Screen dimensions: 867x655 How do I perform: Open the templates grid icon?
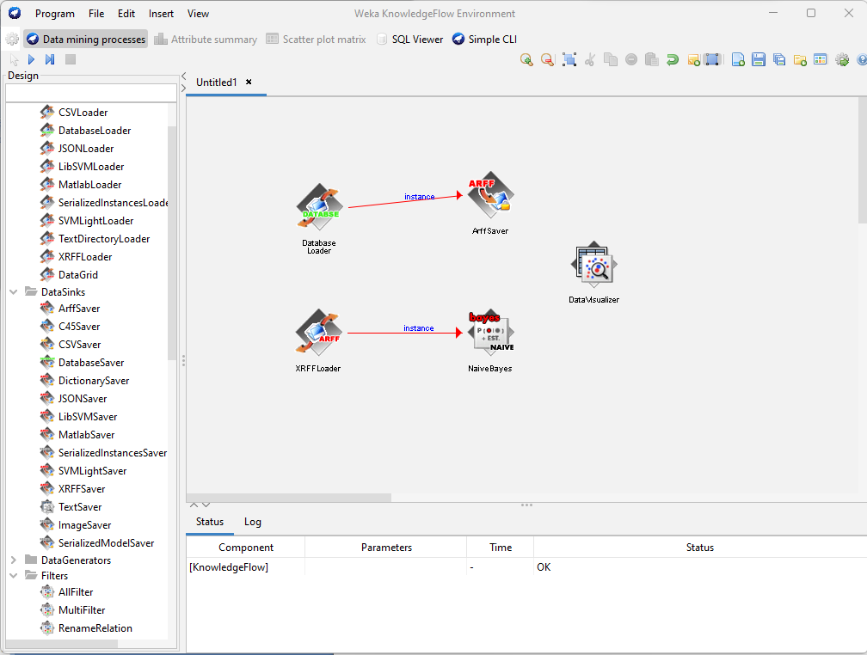821,59
